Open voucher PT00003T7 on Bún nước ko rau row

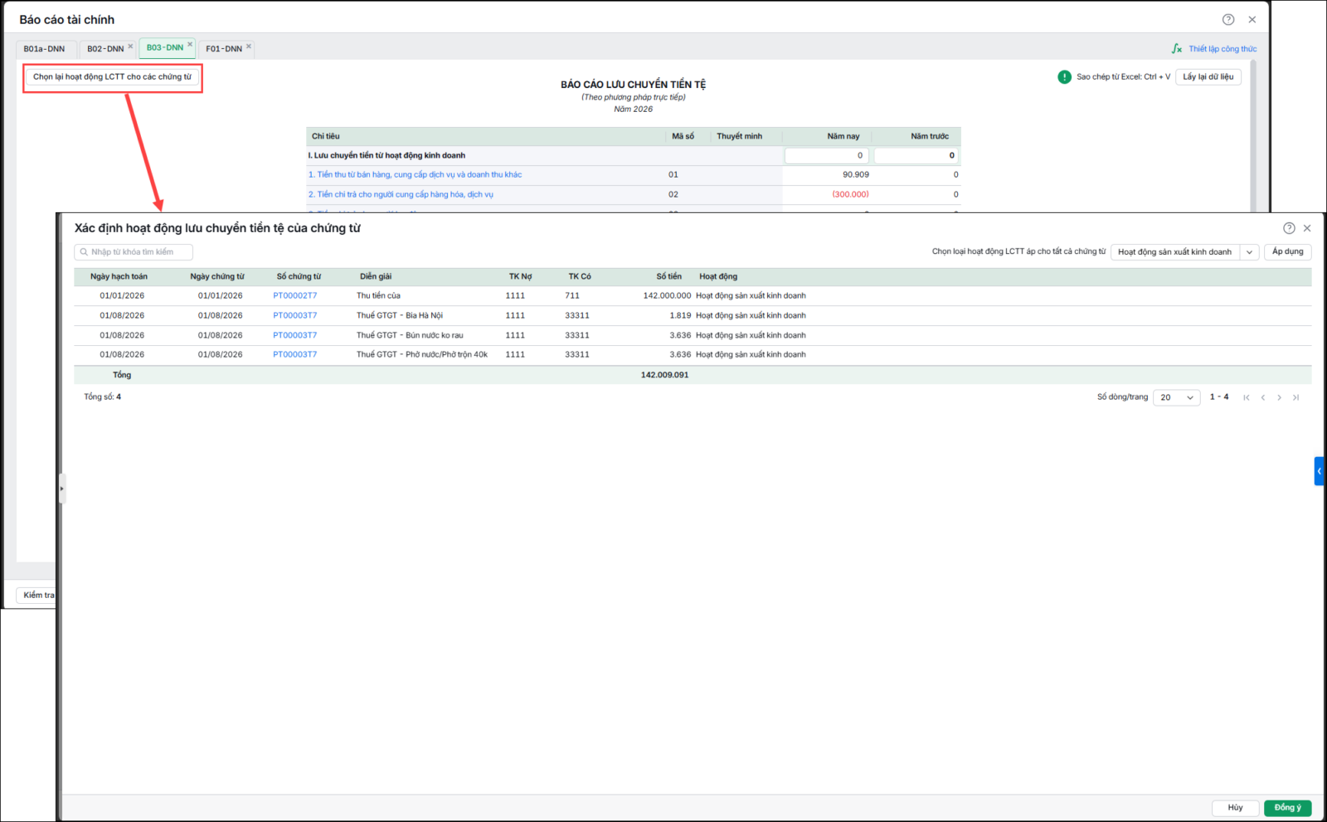pos(295,336)
